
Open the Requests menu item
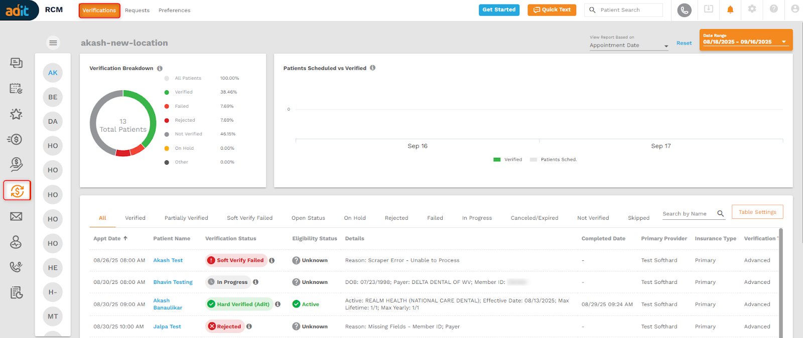pos(137,11)
